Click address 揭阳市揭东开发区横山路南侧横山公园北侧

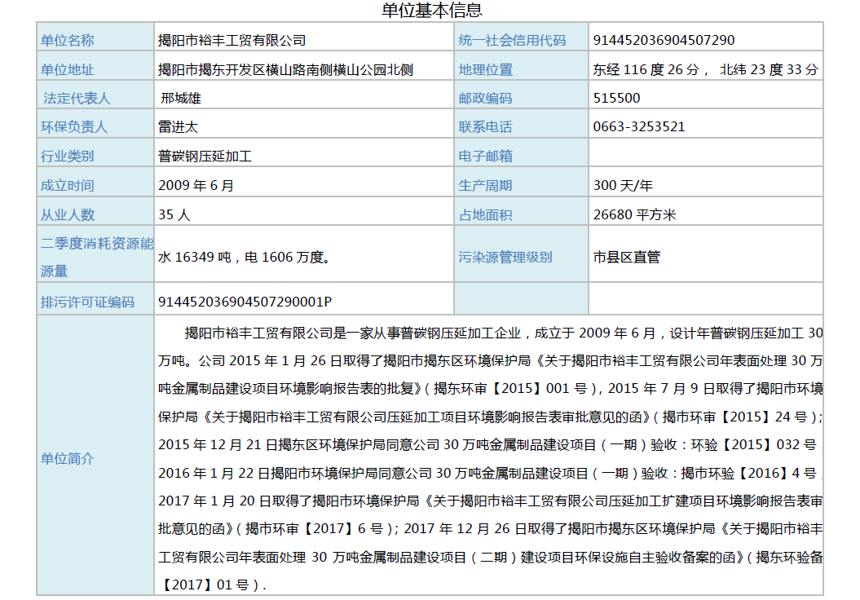(x=286, y=69)
